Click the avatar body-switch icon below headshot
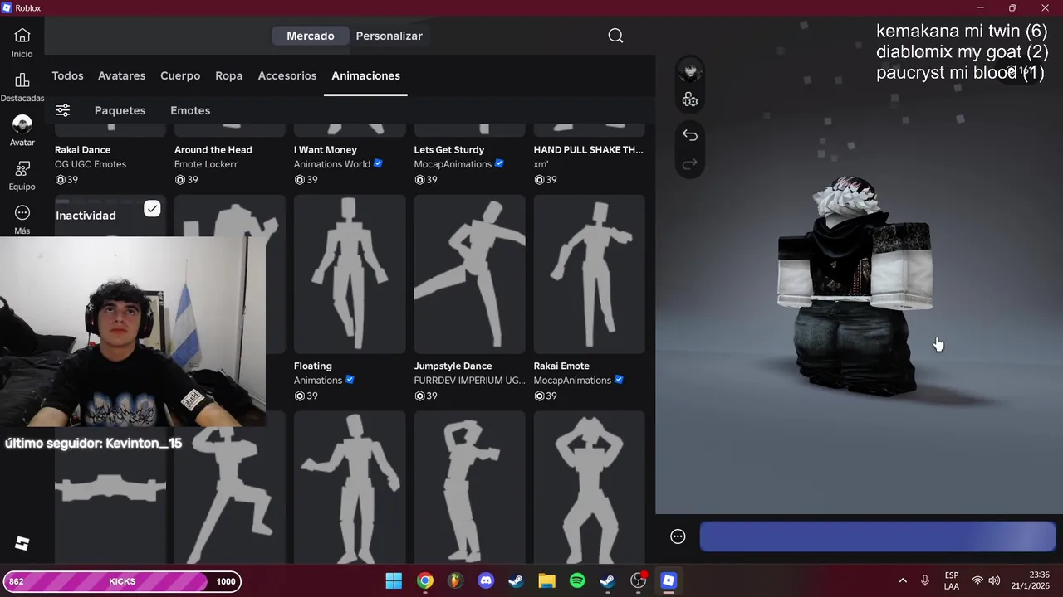Viewport: 1063px width, 597px height. (690, 100)
